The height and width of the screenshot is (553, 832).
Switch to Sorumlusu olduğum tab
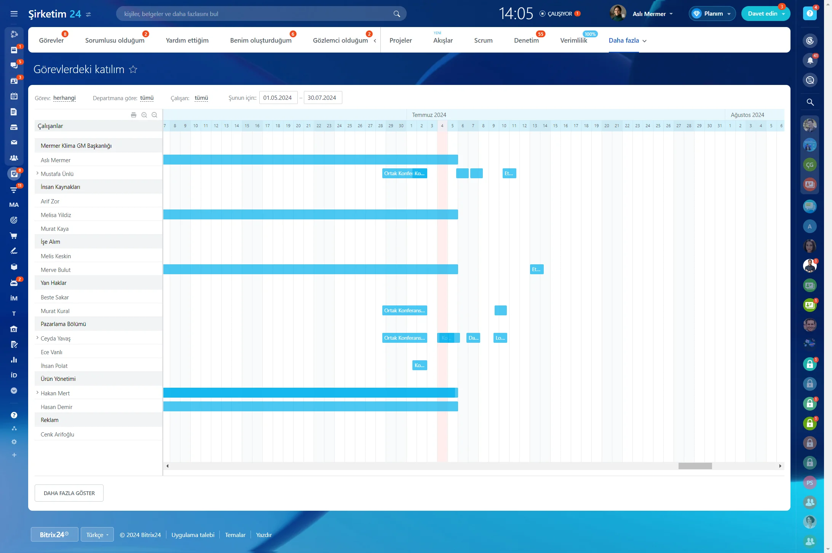click(115, 40)
